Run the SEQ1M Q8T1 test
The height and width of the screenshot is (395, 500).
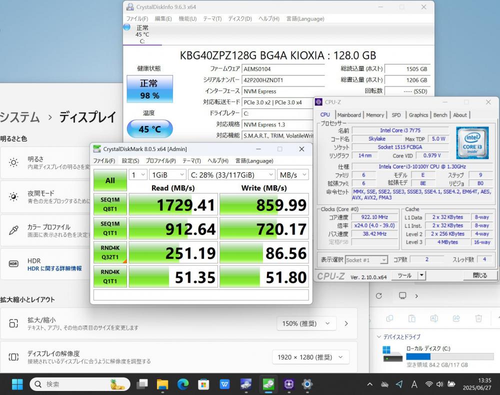click(x=110, y=204)
